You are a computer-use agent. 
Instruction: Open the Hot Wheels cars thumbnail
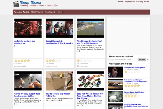click(90, 81)
